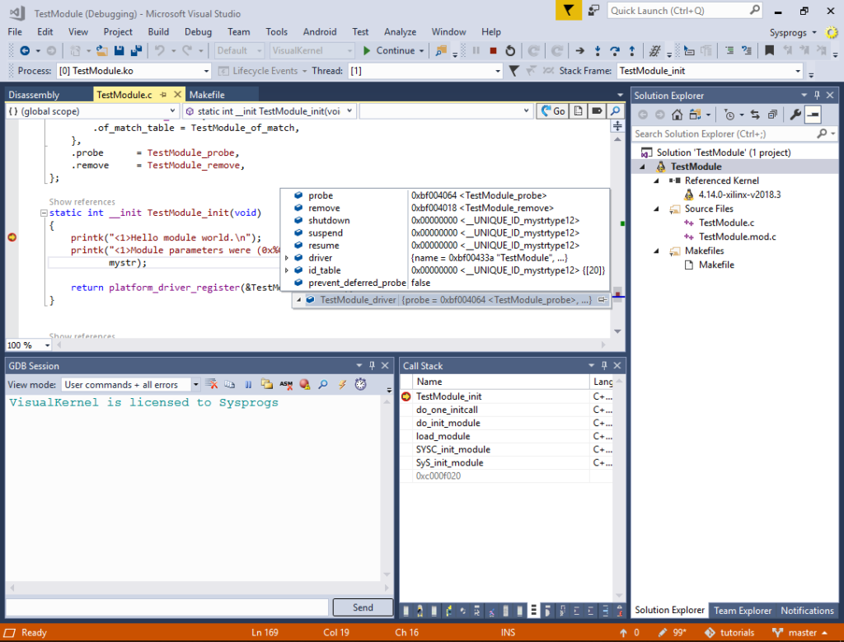
Task: Click the magnifier search icon in GDB Session toolbar
Action: pos(323,384)
